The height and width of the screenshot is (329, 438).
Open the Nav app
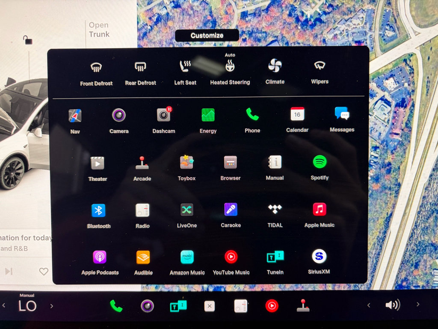(75, 121)
